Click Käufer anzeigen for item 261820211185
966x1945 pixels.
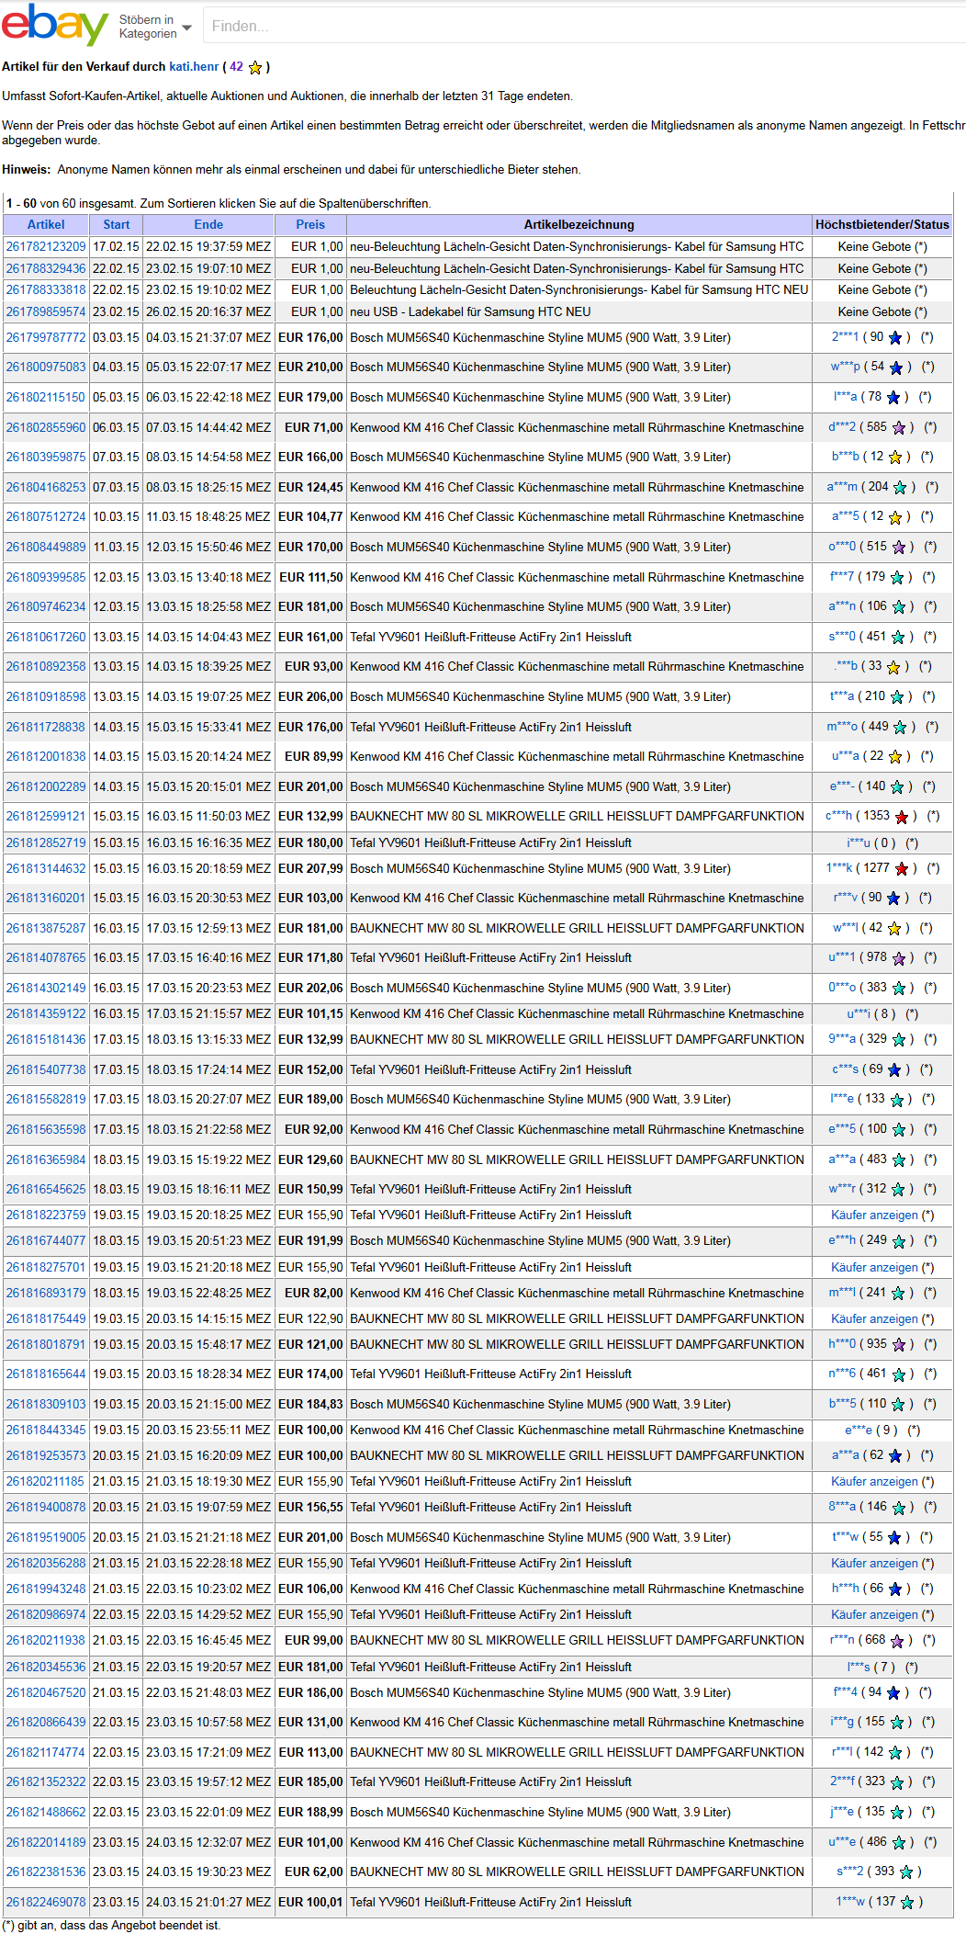874,1481
